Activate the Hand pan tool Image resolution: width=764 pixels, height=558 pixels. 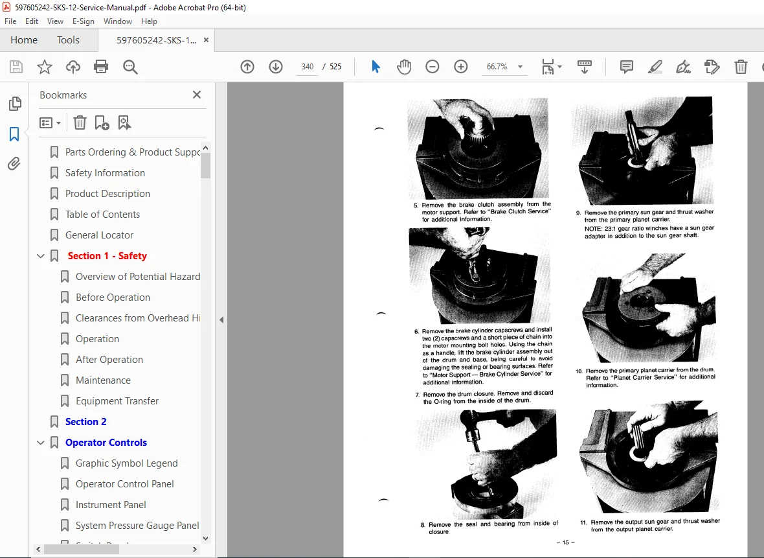[404, 67]
